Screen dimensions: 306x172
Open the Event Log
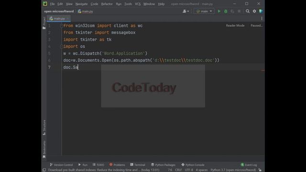249,165
